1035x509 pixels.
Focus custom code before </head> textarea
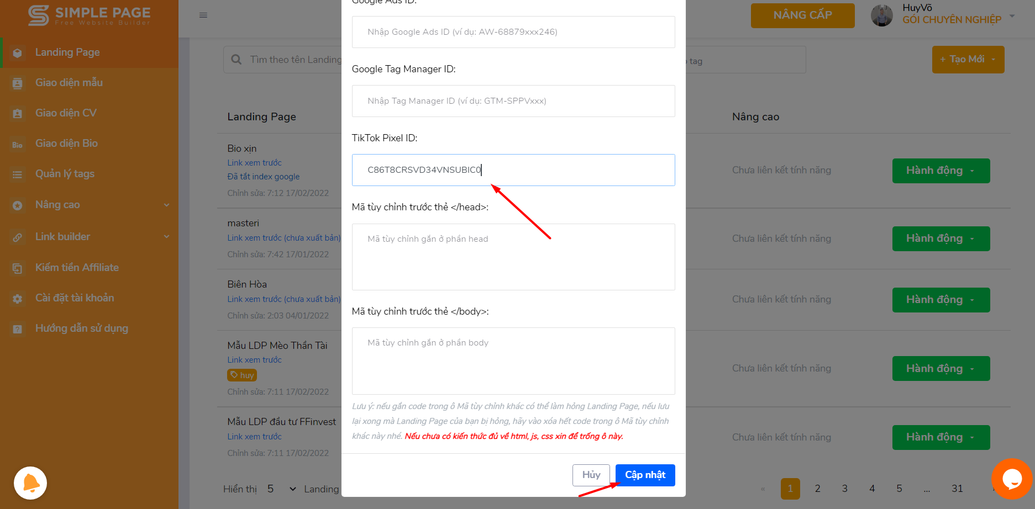[513, 257]
